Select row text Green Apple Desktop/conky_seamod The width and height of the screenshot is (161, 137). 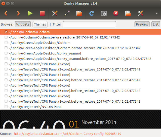click(x=45, y=53)
